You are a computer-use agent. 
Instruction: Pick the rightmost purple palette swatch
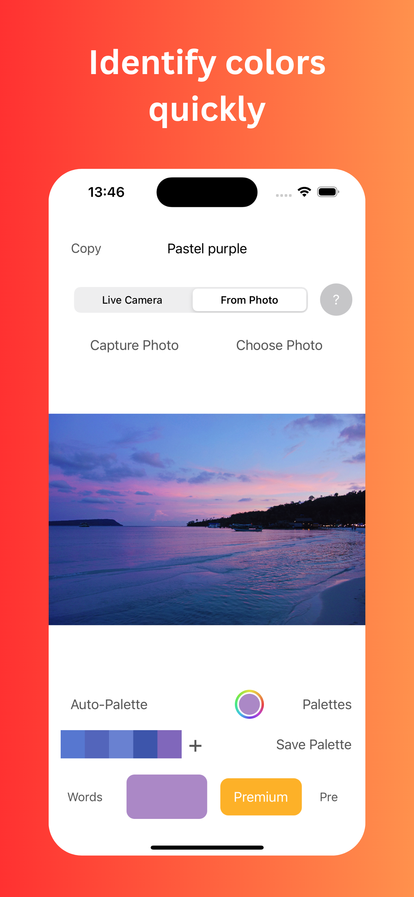(x=169, y=744)
